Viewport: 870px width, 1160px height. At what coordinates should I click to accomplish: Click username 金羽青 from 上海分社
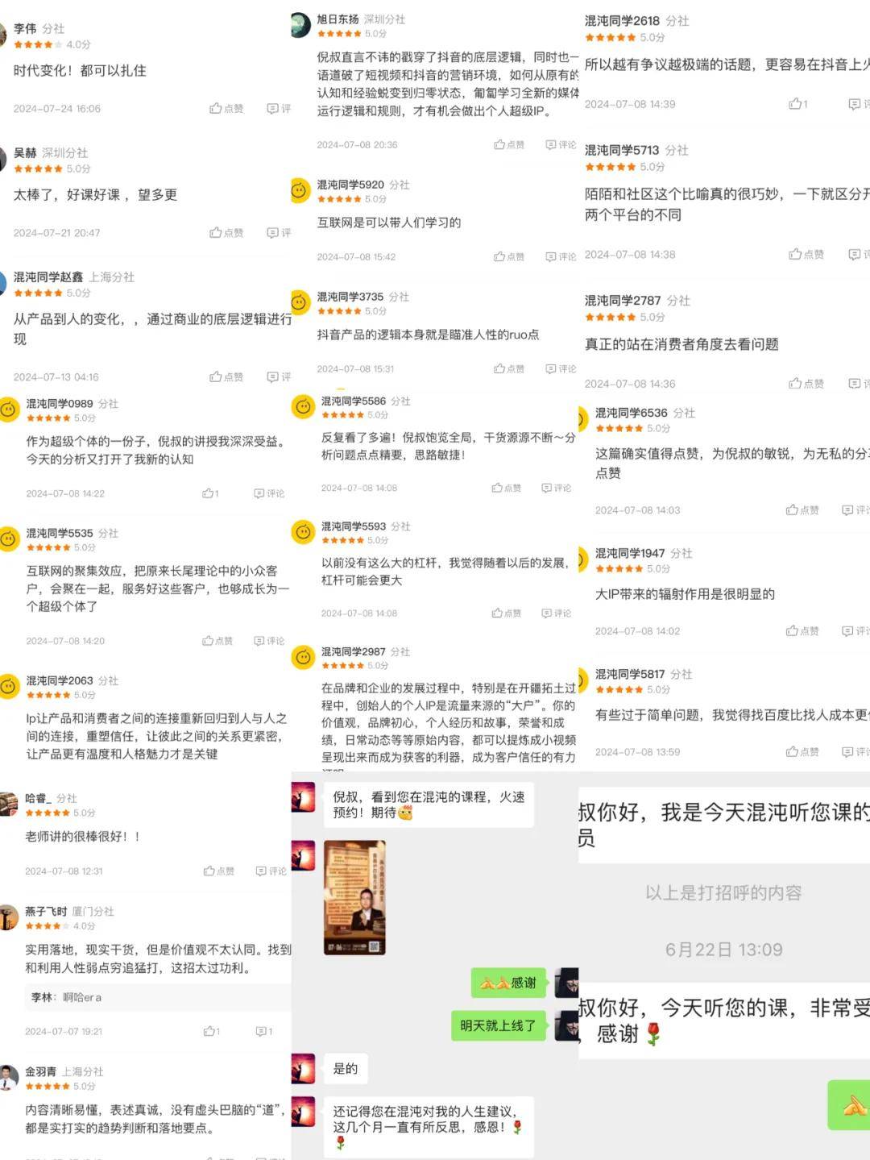tap(40, 1071)
